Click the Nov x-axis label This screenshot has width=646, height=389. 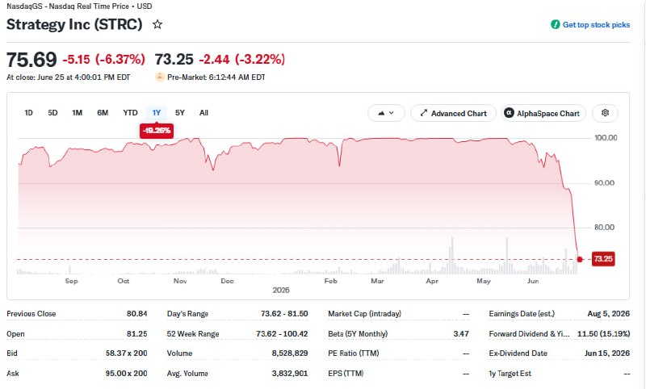point(180,281)
